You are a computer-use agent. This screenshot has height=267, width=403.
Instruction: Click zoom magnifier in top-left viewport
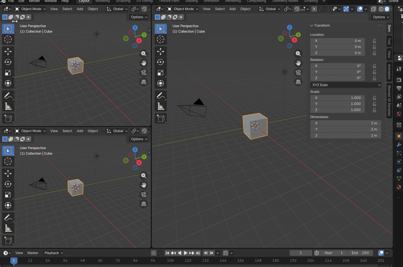(x=144, y=54)
